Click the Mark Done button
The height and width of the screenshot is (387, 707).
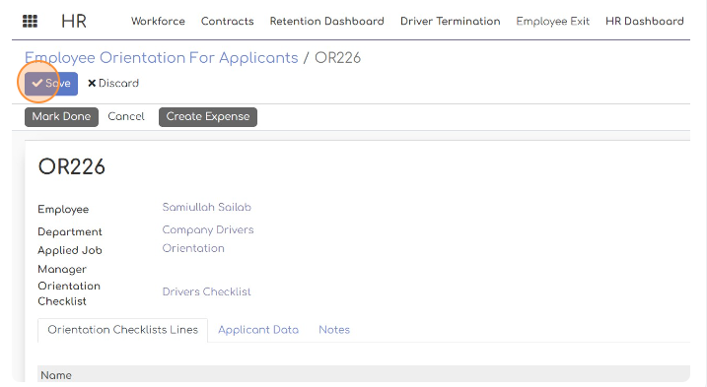(x=61, y=116)
